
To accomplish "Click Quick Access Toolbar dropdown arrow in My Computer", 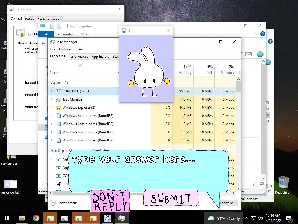I will coord(64,27).
